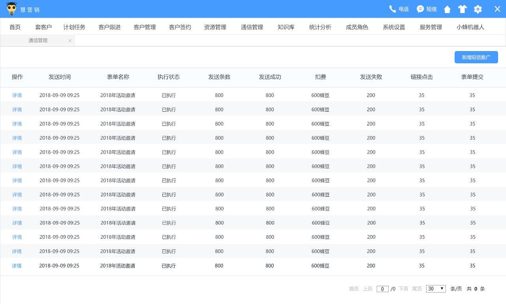Open the 知识库 menu

tap(286, 27)
